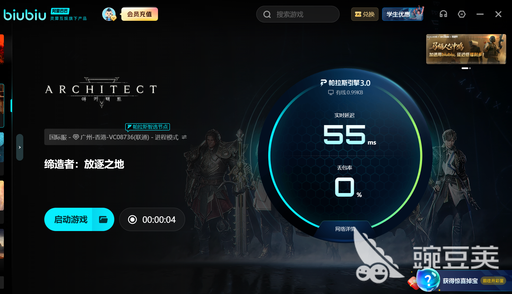This screenshot has width=512, height=294.
Task: Open the 学生优惠 student discount
Action: click(x=403, y=14)
